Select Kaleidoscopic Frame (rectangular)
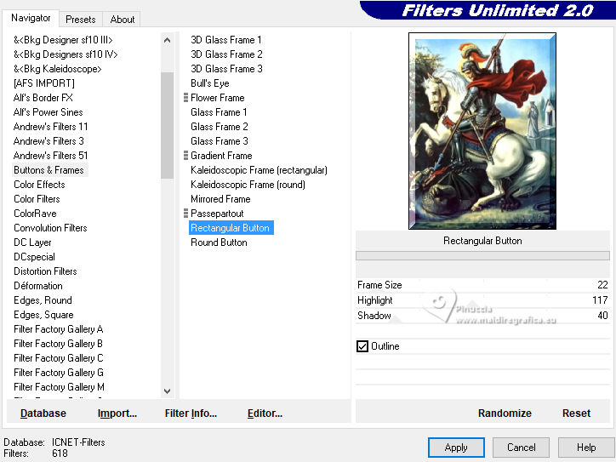The width and height of the screenshot is (616, 462). click(x=259, y=170)
